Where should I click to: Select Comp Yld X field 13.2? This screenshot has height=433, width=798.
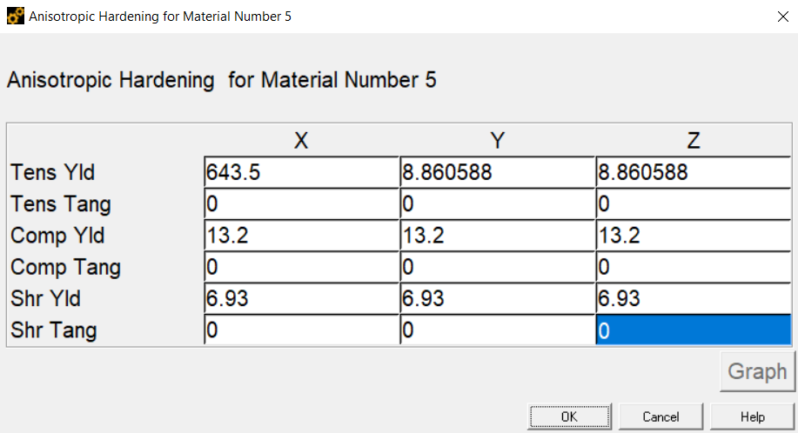pos(302,236)
